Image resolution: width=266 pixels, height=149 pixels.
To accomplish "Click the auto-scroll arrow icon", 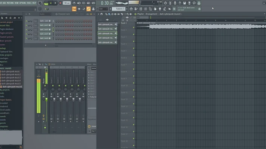I will pyautogui.click(x=79, y=9).
